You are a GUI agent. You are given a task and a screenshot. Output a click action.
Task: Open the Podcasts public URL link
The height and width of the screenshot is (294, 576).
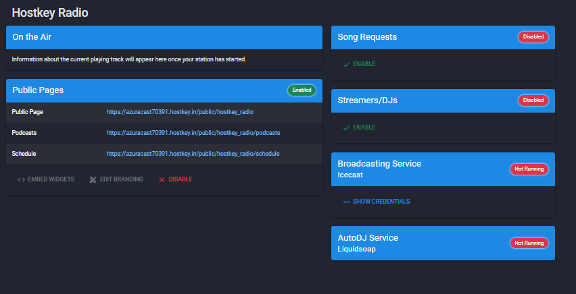[x=193, y=133]
